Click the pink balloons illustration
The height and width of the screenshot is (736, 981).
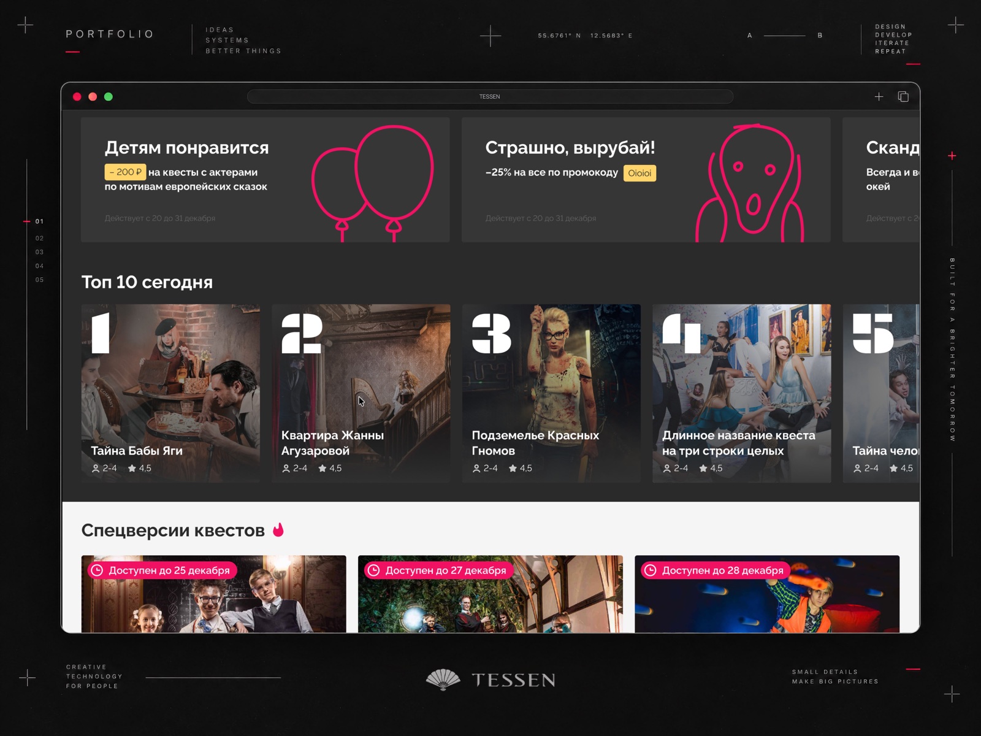pos(372,183)
